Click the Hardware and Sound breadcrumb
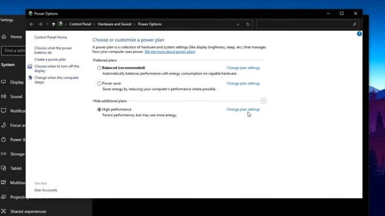The height and width of the screenshot is (216, 385). [114, 24]
